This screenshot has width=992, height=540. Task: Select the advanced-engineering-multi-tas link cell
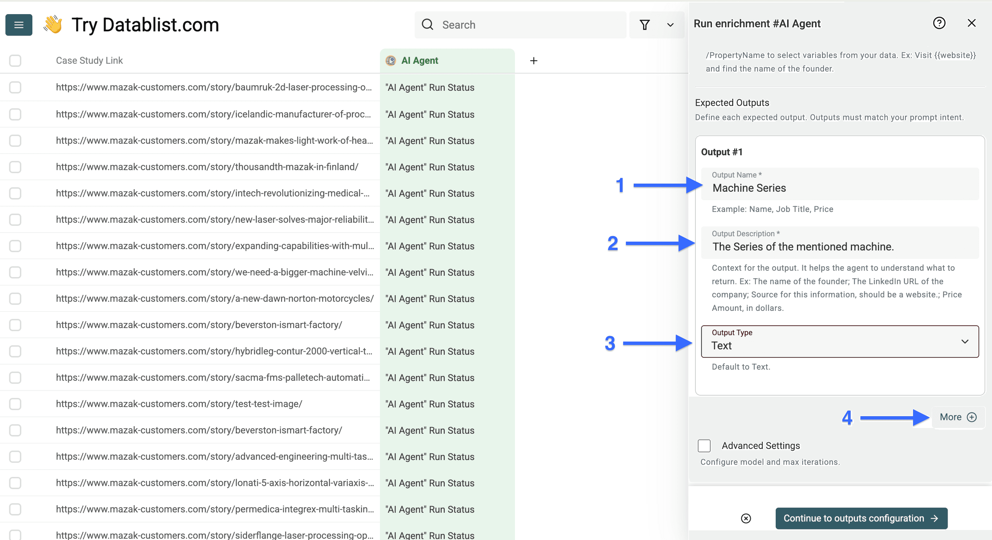click(x=215, y=456)
